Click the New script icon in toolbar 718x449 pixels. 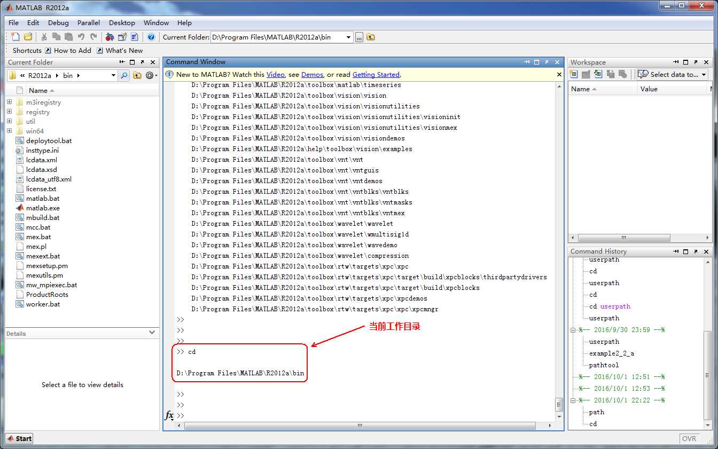pos(15,37)
